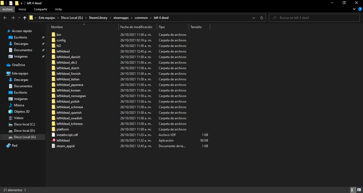Select the left4dead application icon
This screenshot has width=363, height=193.
click(x=53, y=141)
